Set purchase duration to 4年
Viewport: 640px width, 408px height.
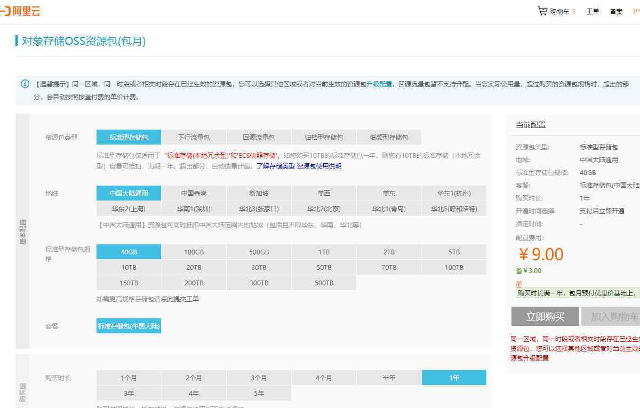click(x=194, y=393)
